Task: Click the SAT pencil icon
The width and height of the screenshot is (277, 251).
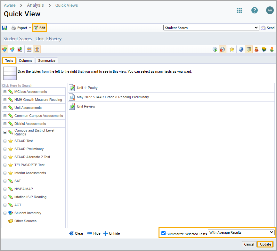Action: click(x=11, y=181)
